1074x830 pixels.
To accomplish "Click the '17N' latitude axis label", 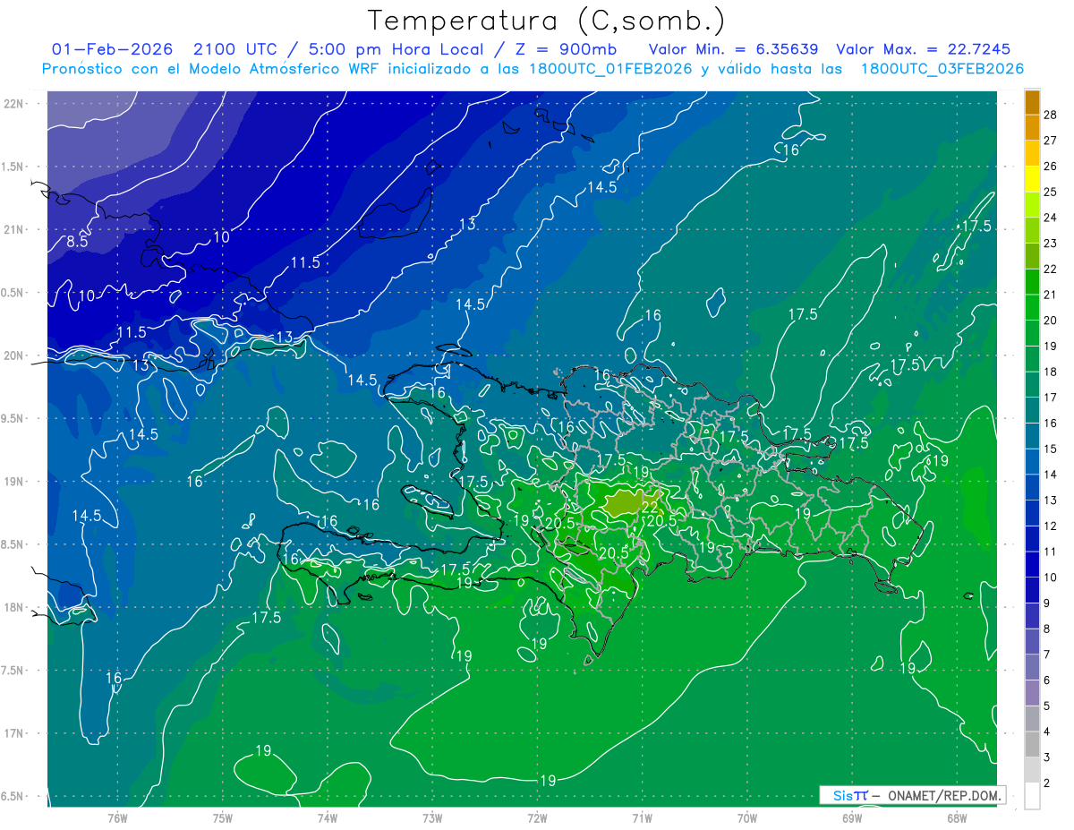I will 14,733.
